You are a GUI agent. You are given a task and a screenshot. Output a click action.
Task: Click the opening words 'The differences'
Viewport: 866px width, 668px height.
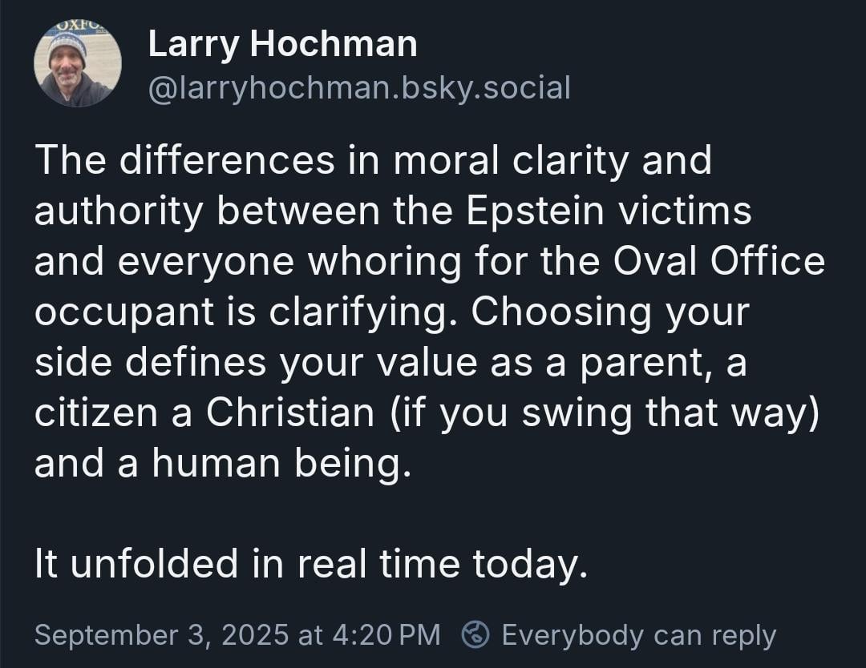(x=185, y=160)
